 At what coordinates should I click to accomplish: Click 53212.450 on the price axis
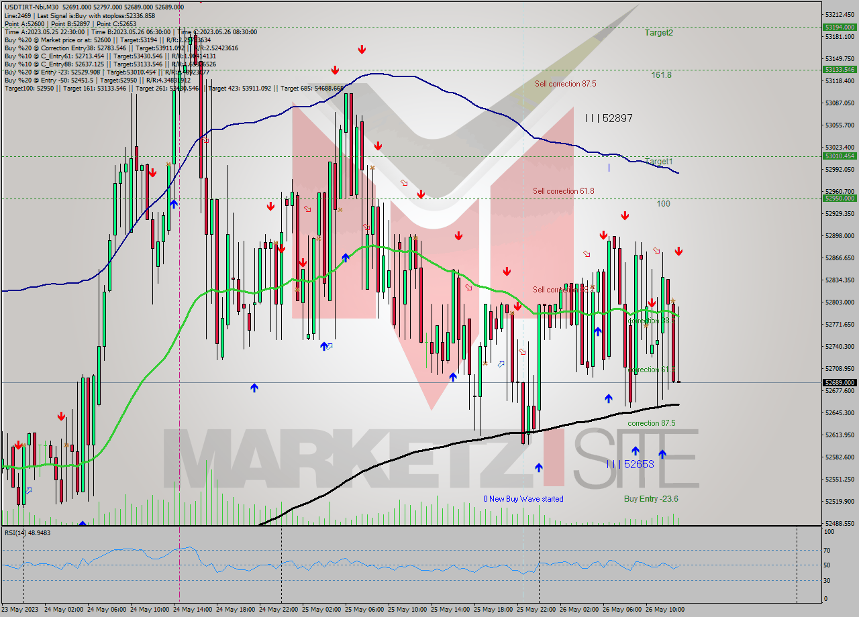(x=840, y=14)
